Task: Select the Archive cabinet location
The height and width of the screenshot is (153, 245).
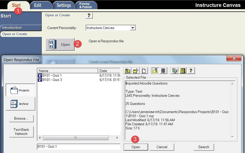Action: [20, 104]
